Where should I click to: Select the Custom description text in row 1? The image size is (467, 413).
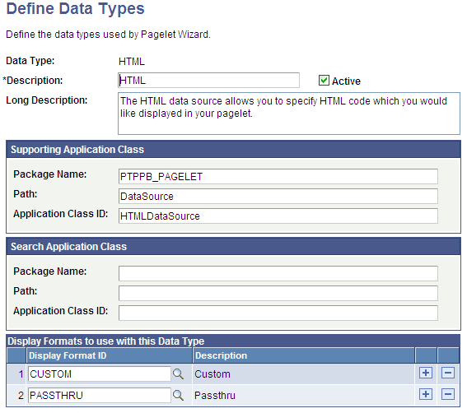click(212, 374)
